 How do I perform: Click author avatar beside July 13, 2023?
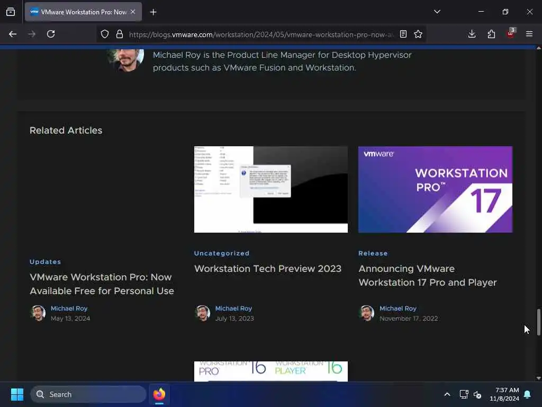pyautogui.click(x=203, y=313)
